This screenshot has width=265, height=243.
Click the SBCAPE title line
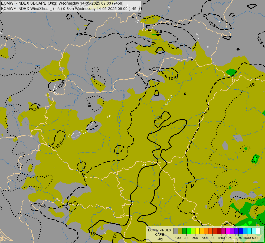click(62, 3)
